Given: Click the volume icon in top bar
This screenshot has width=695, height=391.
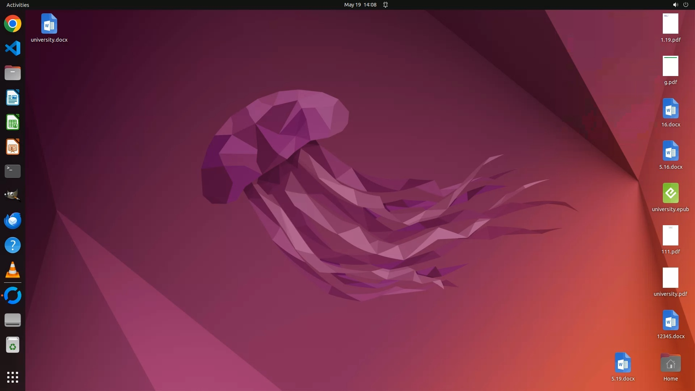Looking at the screenshot, I should click(x=675, y=5).
